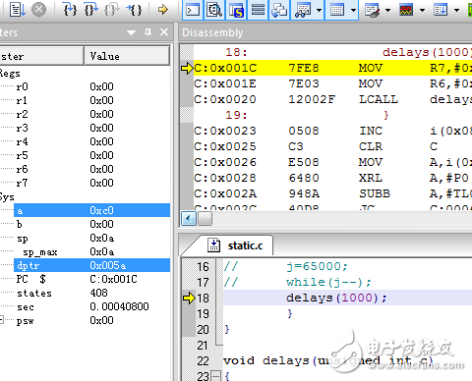Image resolution: width=472 pixels, height=381 pixels.
Task: Click the Value column header
Action: (127, 56)
